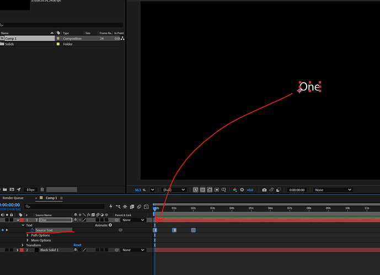This screenshot has height=275, width=380.
Task: Expand Black Solid 1 layer properties
Action: click(17, 250)
